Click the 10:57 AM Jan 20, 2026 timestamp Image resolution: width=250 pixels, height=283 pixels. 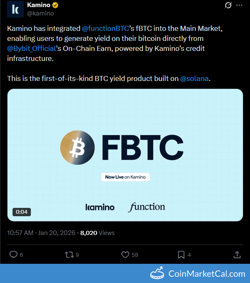(x=41, y=233)
